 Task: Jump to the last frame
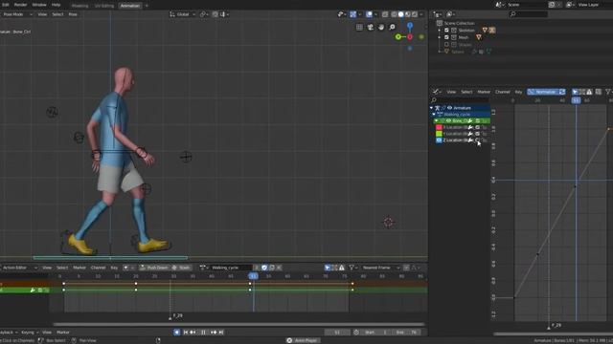(221, 333)
